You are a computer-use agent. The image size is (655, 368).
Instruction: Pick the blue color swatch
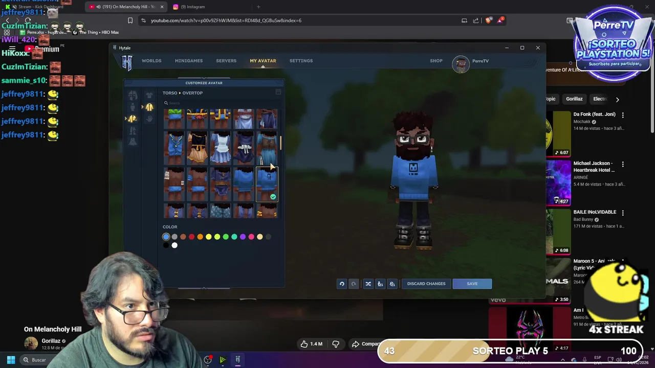166,237
